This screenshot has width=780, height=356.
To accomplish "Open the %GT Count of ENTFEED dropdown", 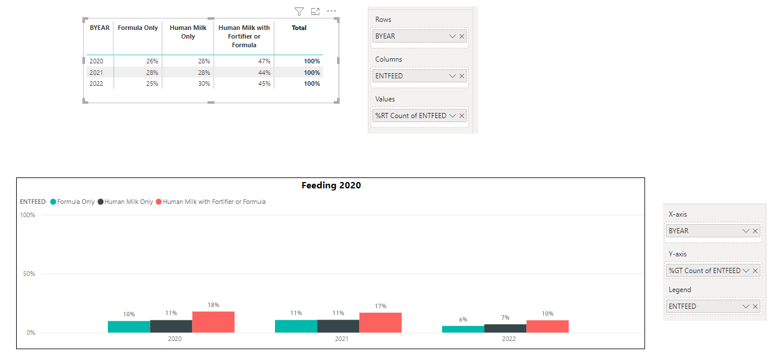I will click(746, 271).
